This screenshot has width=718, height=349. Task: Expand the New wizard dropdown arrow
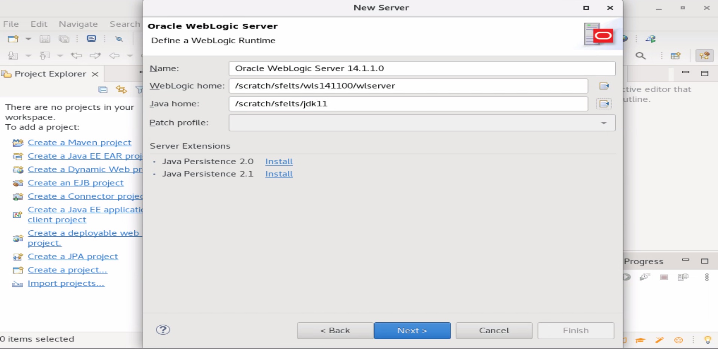click(28, 39)
